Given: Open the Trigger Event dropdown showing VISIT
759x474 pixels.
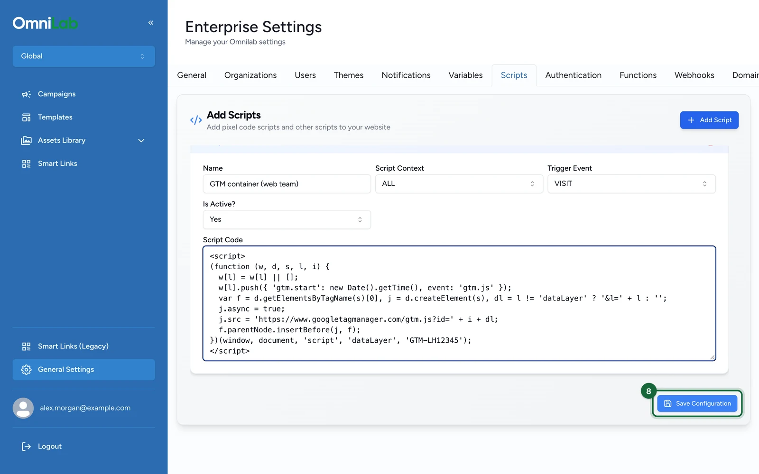Looking at the screenshot, I should (631, 184).
